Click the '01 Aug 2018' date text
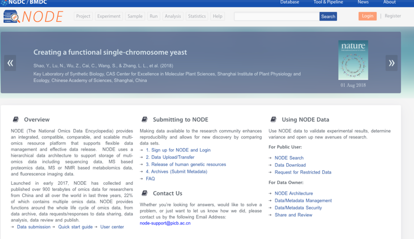Image resolution: width=414 pixels, height=239 pixels. (x=353, y=85)
